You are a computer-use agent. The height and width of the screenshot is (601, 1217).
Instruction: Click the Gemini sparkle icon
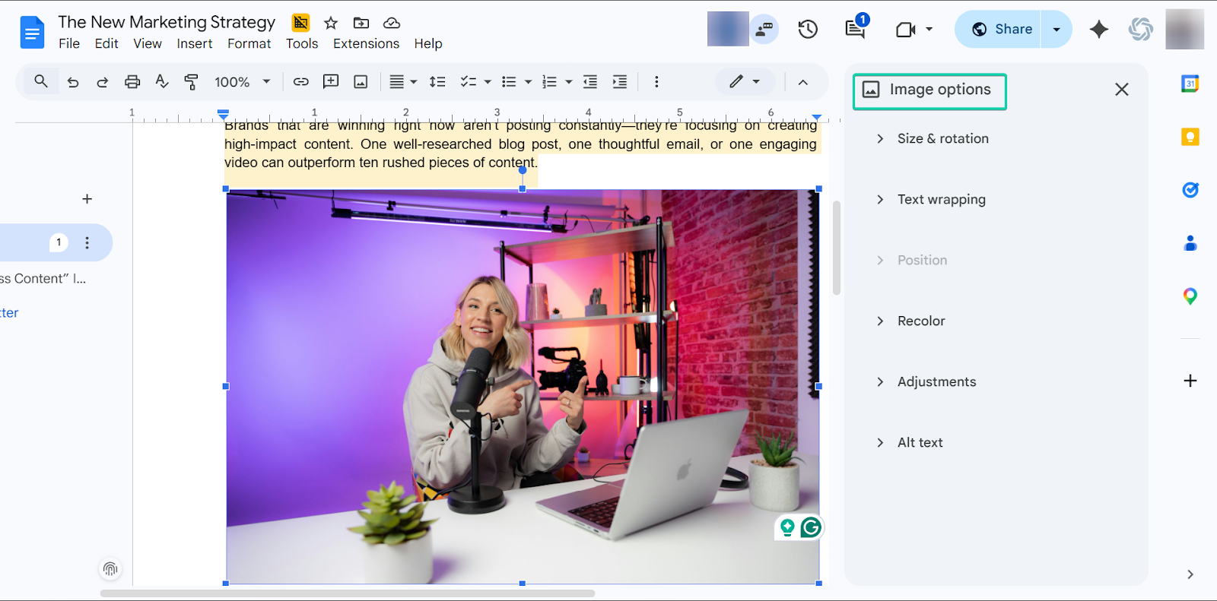(x=1098, y=29)
